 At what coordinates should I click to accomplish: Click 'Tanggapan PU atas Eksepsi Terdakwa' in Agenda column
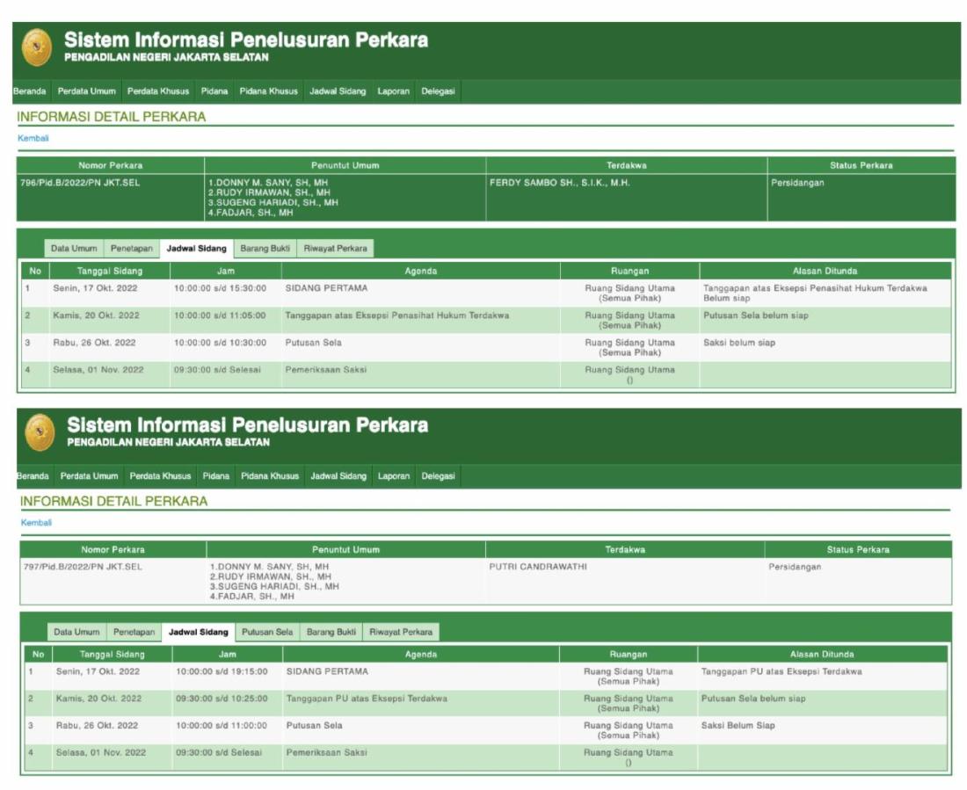(367, 699)
